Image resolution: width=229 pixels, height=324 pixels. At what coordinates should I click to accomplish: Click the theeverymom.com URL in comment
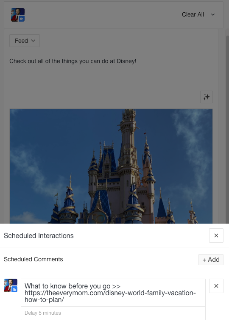(110, 296)
